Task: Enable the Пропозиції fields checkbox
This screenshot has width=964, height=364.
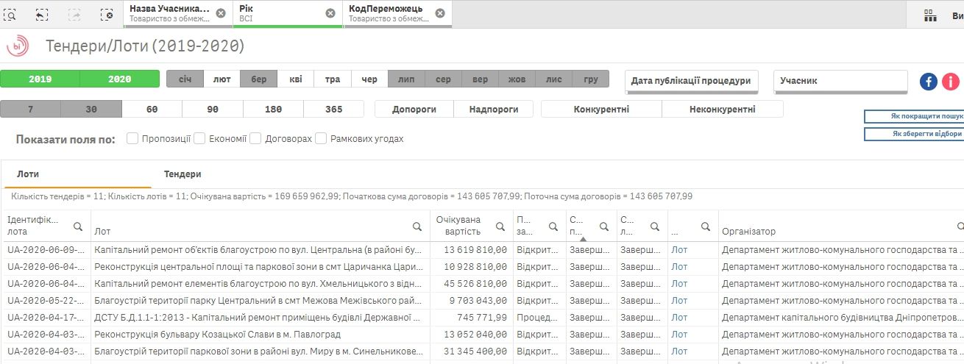Action: tap(132, 138)
